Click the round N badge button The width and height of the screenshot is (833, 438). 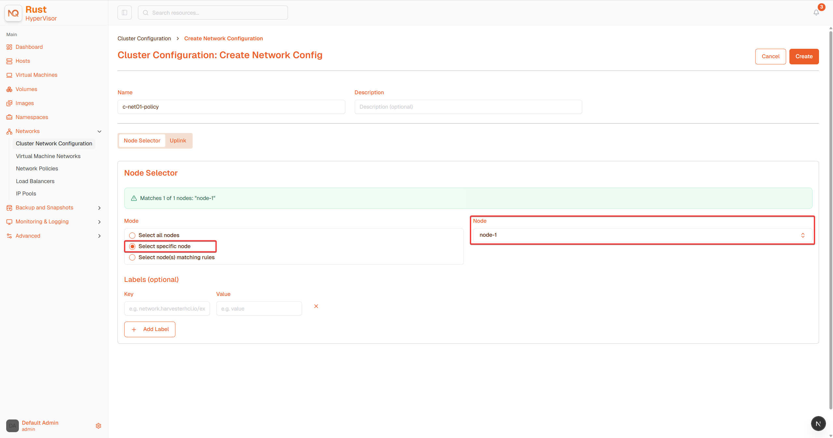(x=818, y=423)
